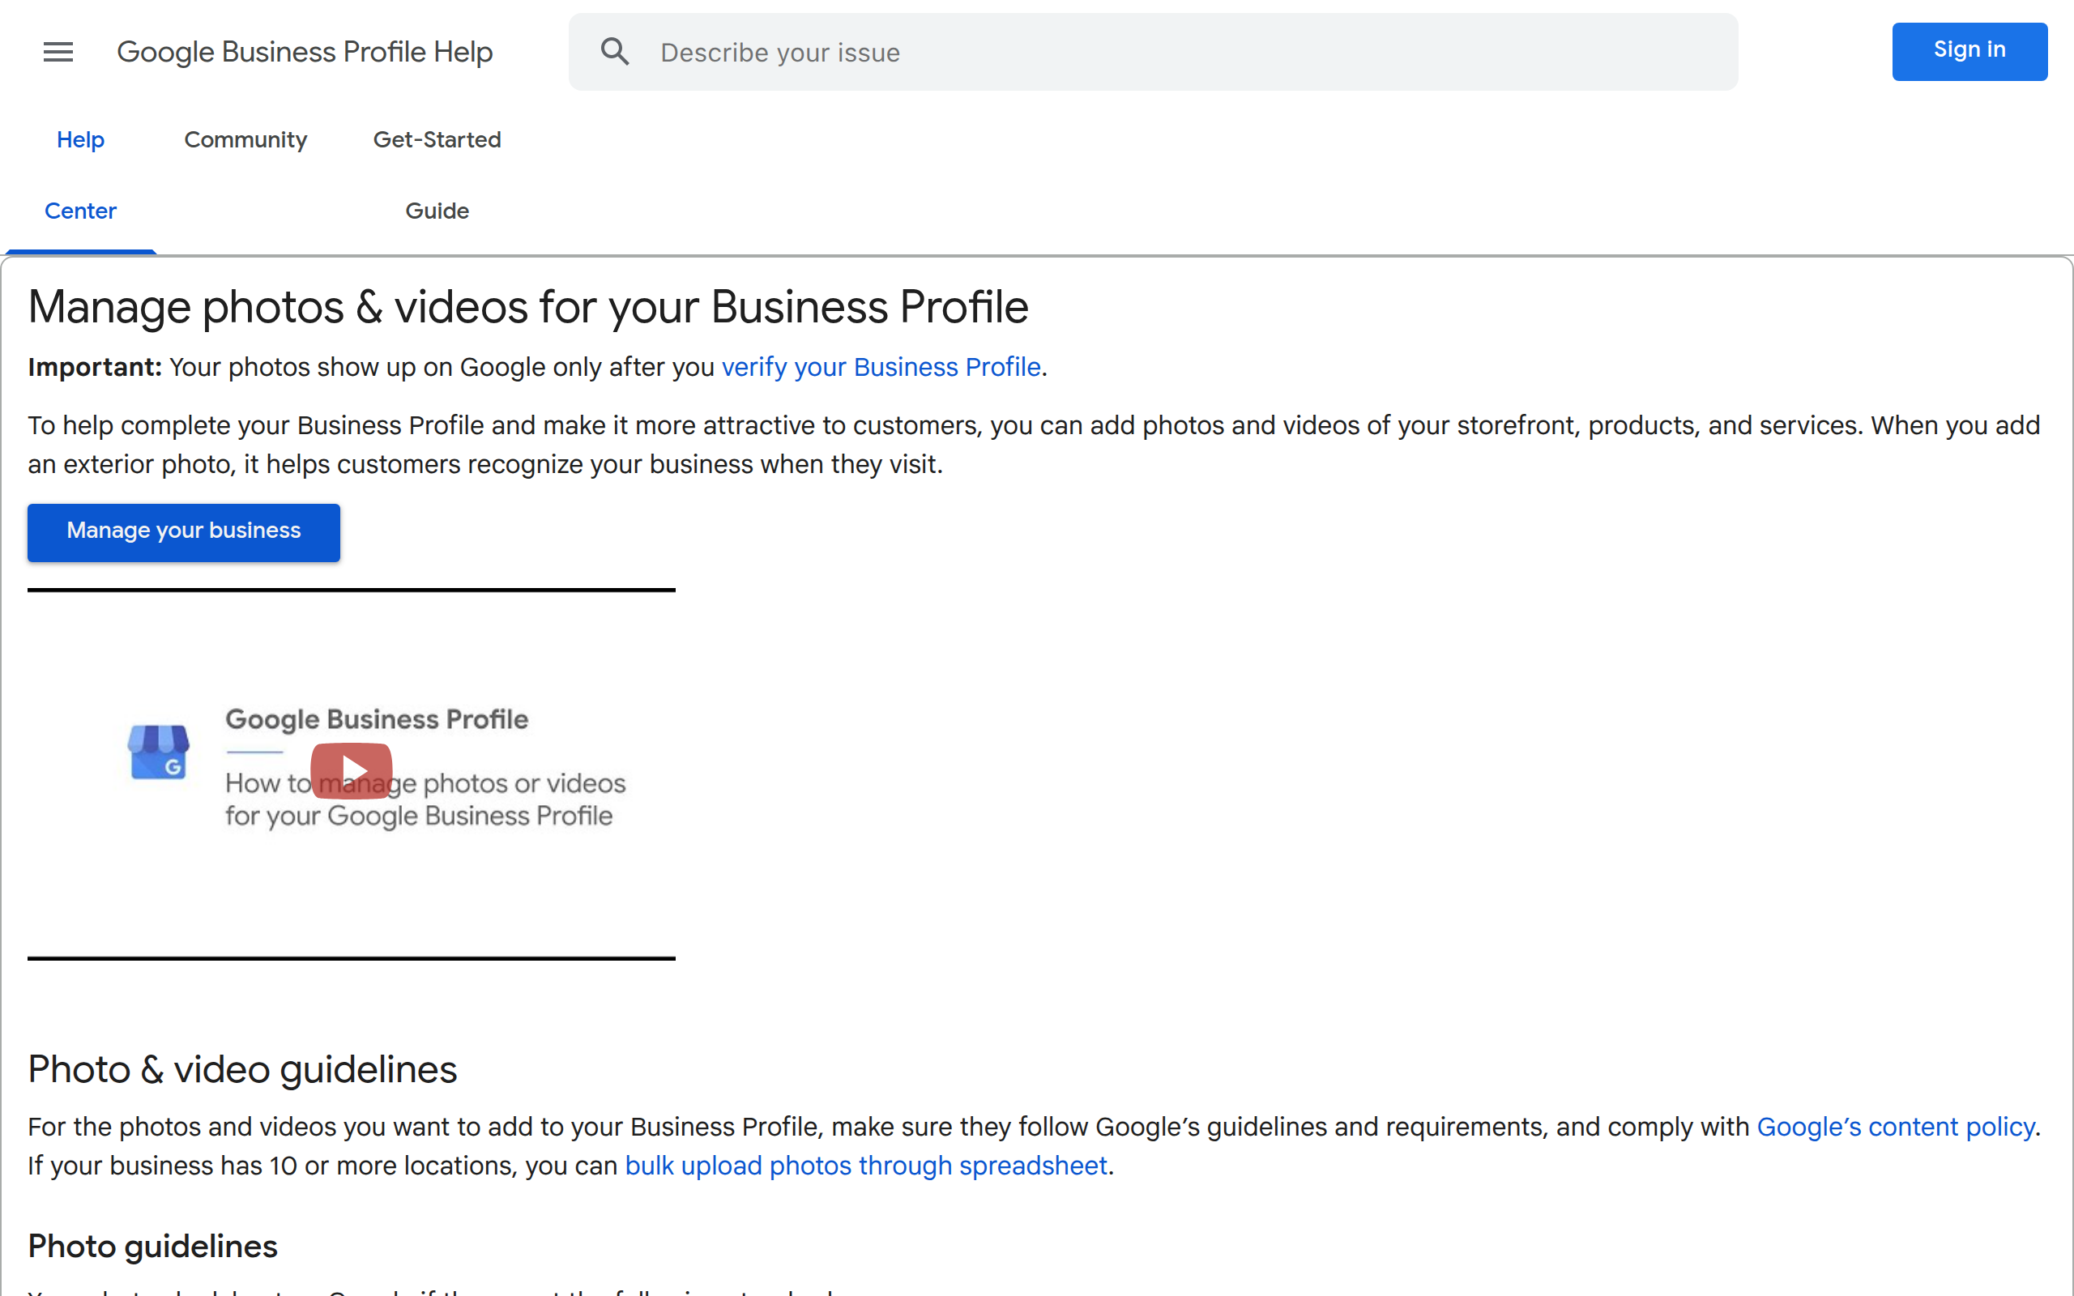Click the Google Business Profile video heading
This screenshot has height=1296, width=2074.
pos(376,719)
